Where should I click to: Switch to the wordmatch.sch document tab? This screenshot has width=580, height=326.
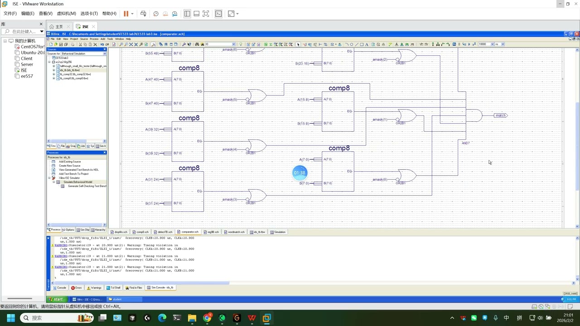(234, 232)
